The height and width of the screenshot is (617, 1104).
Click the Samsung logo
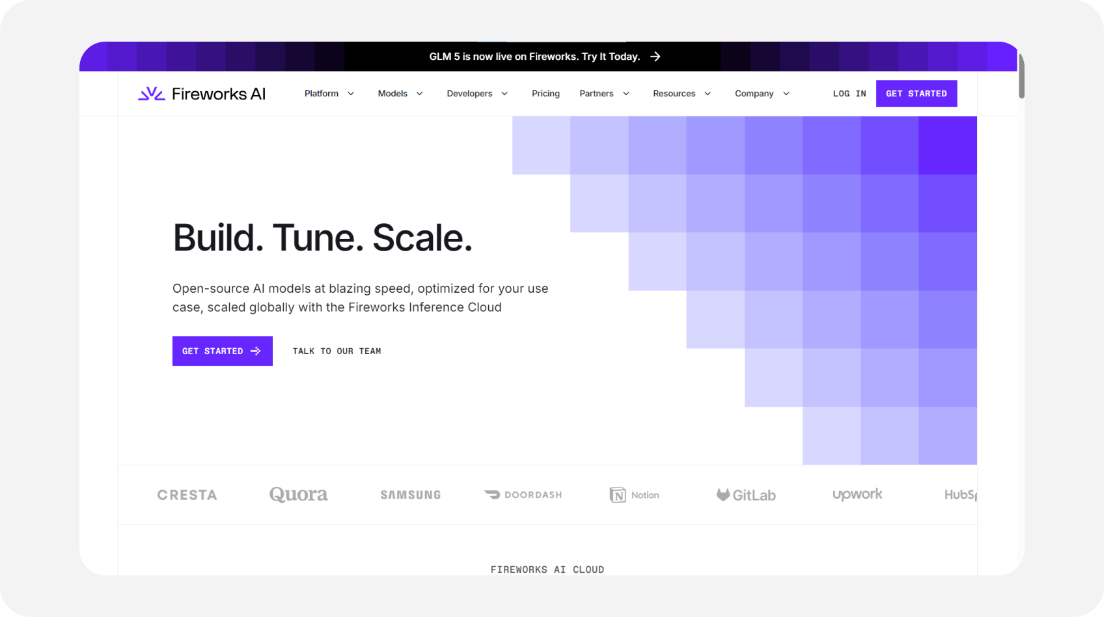pyautogui.click(x=411, y=495)
